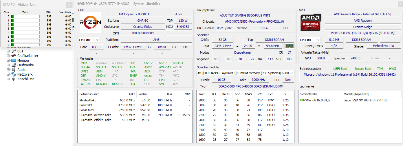Click the TDP 120 W field

tap(183, 21)
